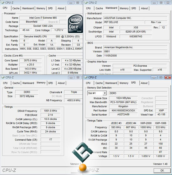Viewport: 172px width, 175px height.
Task: Select About tab in top-right Mainboard window
Action: [x=144, y=8]
